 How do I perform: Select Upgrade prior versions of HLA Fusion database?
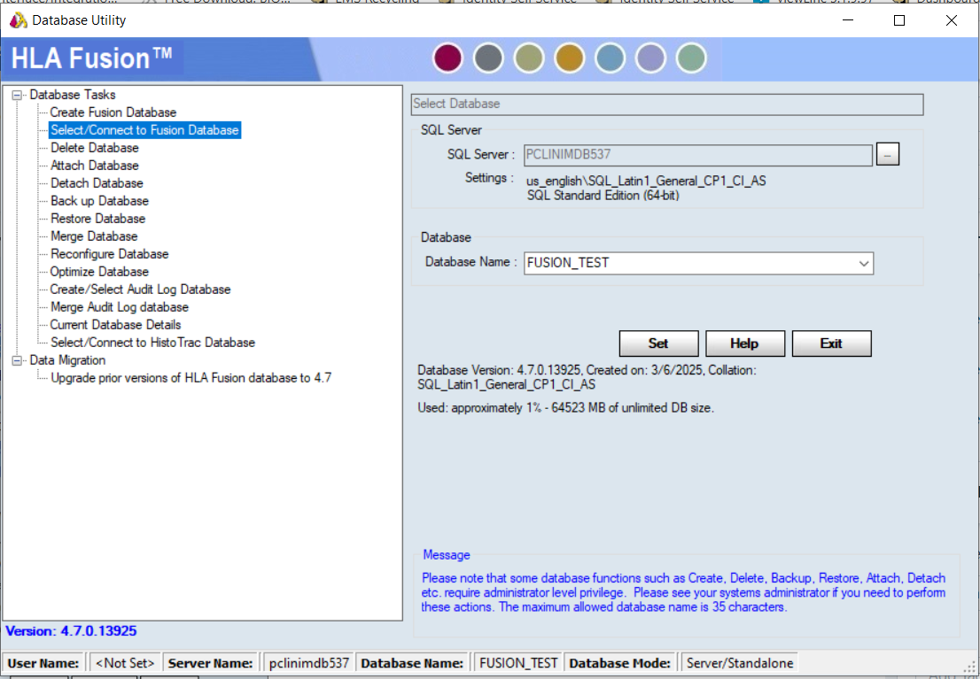(x=191, y=378)
